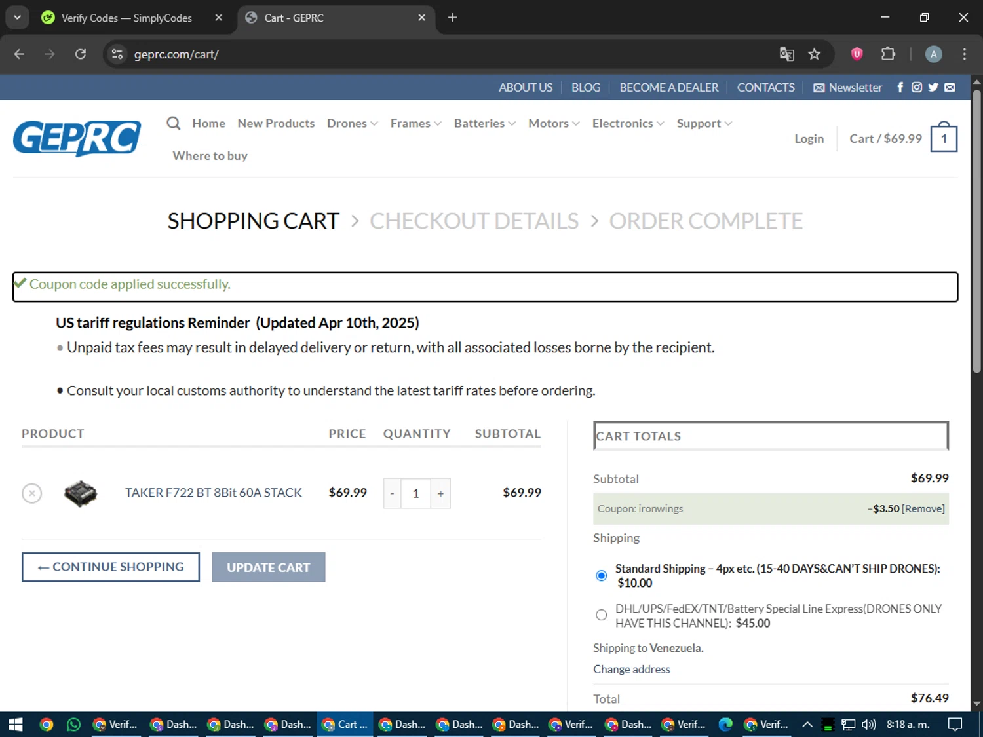
Task: Click the Login link
Action: point(809,138)
